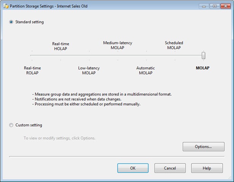Image resolution: width=234 pixels, height=182 pixels.
Task: Select the Automatic MOLAP slider label
Action: click(146, 71)
